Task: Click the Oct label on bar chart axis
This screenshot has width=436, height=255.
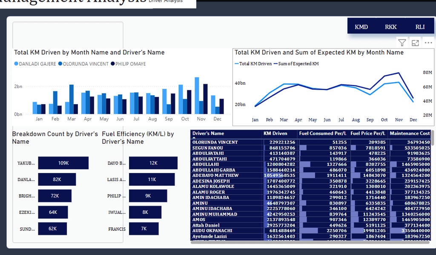Action: [x=185, y=119]
